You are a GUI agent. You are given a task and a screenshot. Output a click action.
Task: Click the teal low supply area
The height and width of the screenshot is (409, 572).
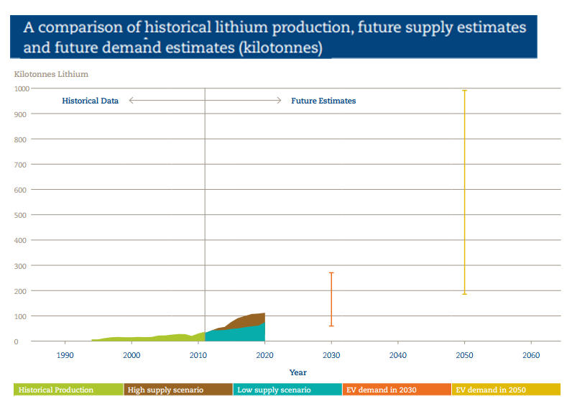(x=237, y=334)
